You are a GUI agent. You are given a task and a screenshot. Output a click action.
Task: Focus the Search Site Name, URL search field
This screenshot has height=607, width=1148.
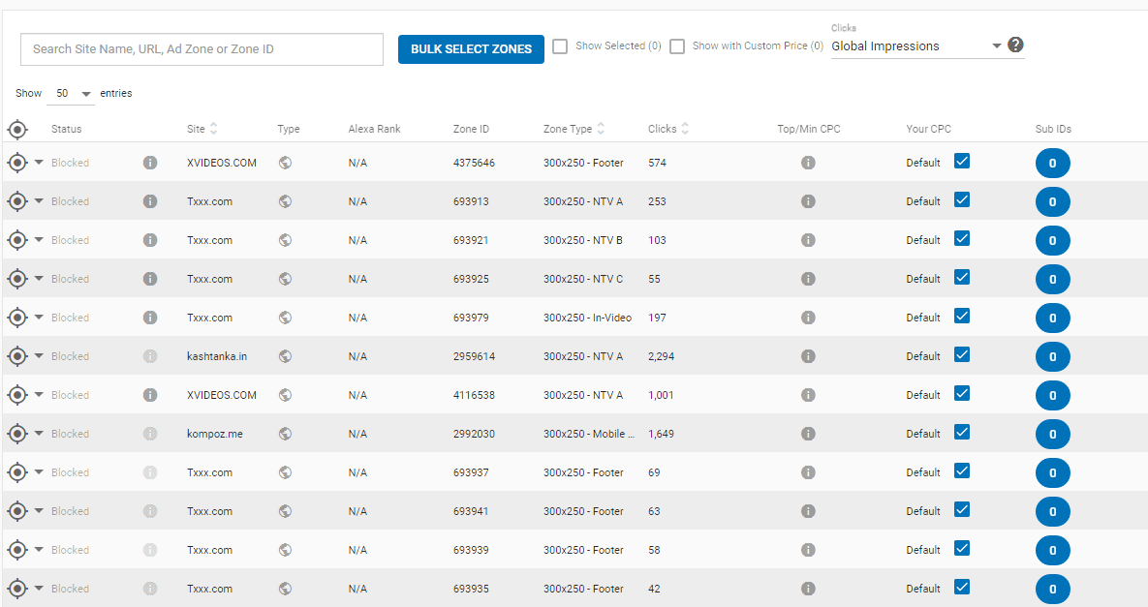pyautogui.click(x=202, y=49)
